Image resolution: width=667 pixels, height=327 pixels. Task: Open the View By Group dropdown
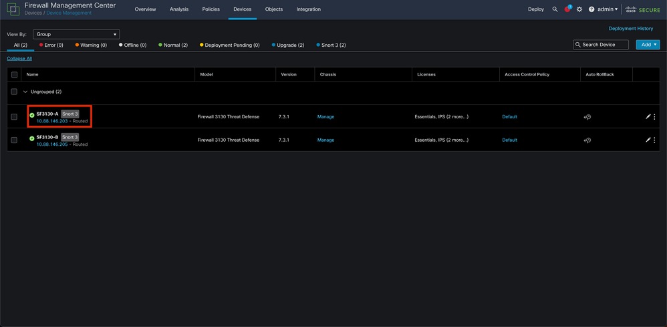76,34
